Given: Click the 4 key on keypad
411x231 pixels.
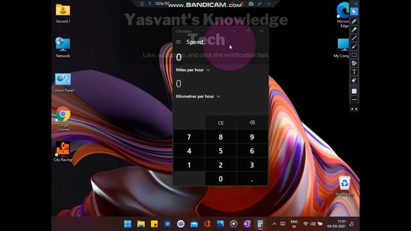Looking at the screenshot, I should point(189,151).
